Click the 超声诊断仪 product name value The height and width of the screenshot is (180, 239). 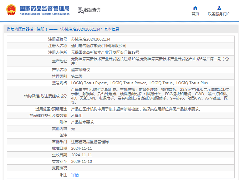pyautogui.click(x=80, y=70)
